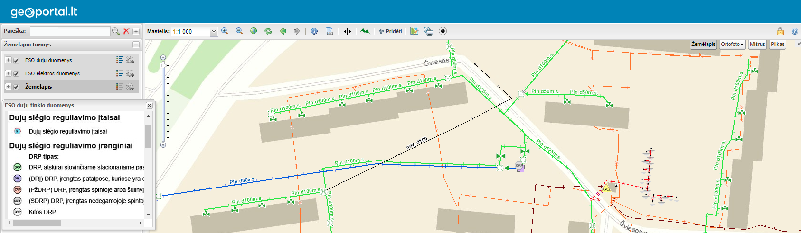The height and width of the screenshot is (233, 801).
Task: Open the Mastelis scale dropdown
Action: click(x=214, y=32)
